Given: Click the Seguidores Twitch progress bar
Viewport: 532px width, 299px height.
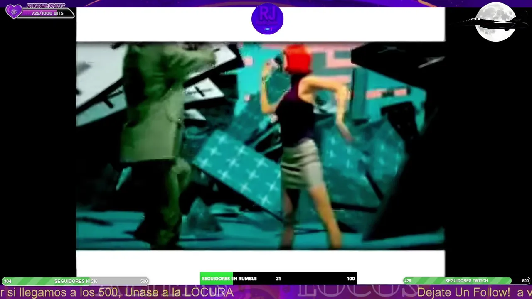Looking at the screenshot, I should (x=467, y=281).
